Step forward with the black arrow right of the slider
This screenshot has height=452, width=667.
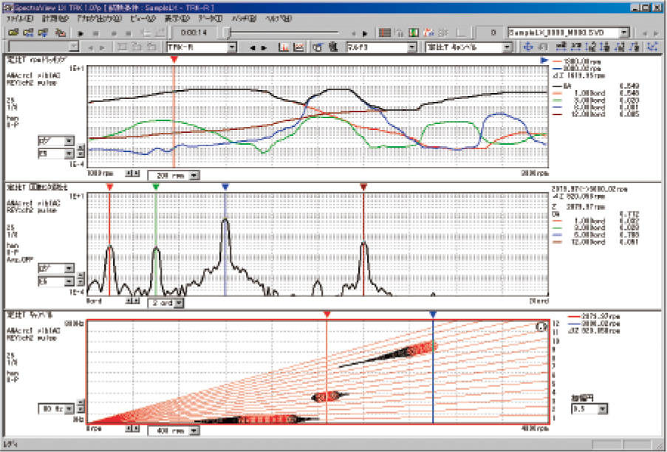[x=365, y=33]
